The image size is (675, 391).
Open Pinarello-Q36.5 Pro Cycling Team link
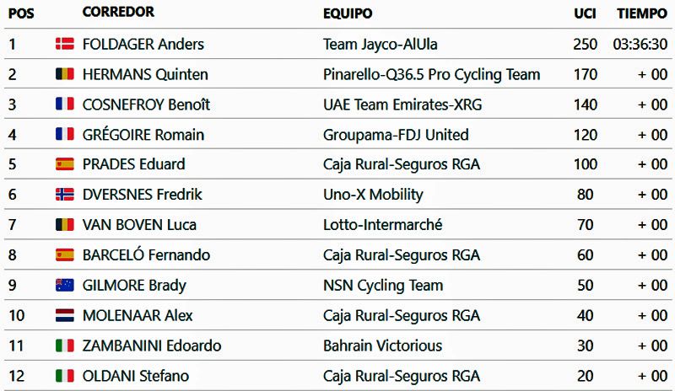point(431,74)
